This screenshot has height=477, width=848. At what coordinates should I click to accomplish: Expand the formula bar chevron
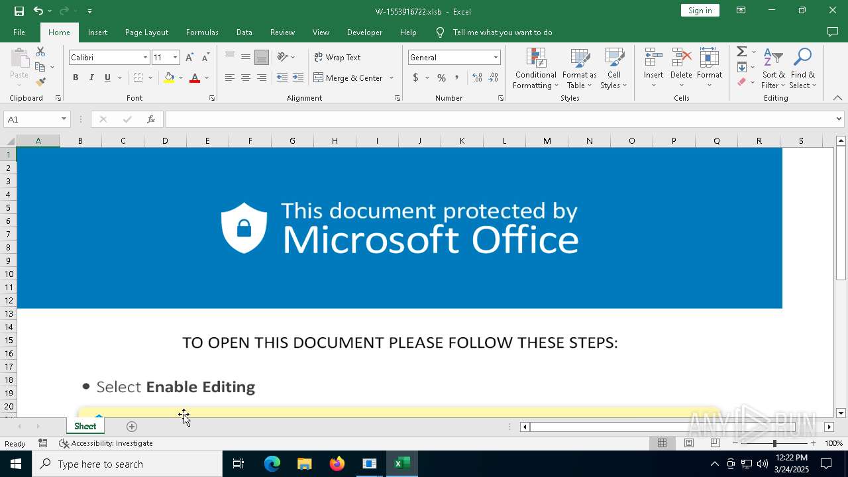[839, 119]
